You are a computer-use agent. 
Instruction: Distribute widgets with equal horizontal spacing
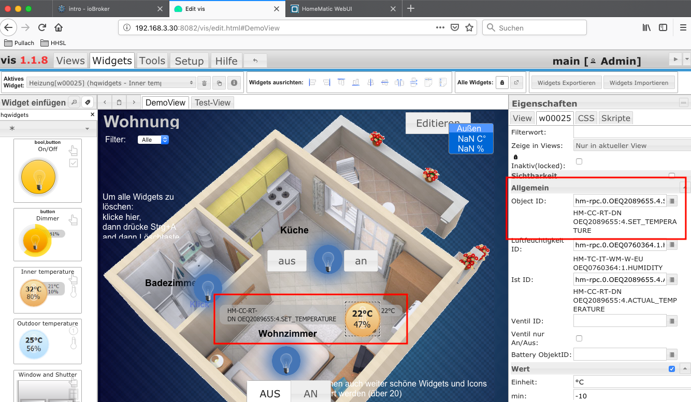(399, 82)
